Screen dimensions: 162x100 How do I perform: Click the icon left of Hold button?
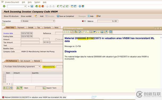click(x=36, y=16)
